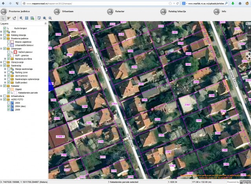Toggle the Mesne zajednice layer checkbox
This screenshot has width=251, height=184.
(9, 42)
